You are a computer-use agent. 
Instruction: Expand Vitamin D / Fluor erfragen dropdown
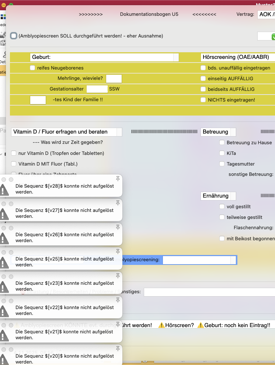click(119, 132)
